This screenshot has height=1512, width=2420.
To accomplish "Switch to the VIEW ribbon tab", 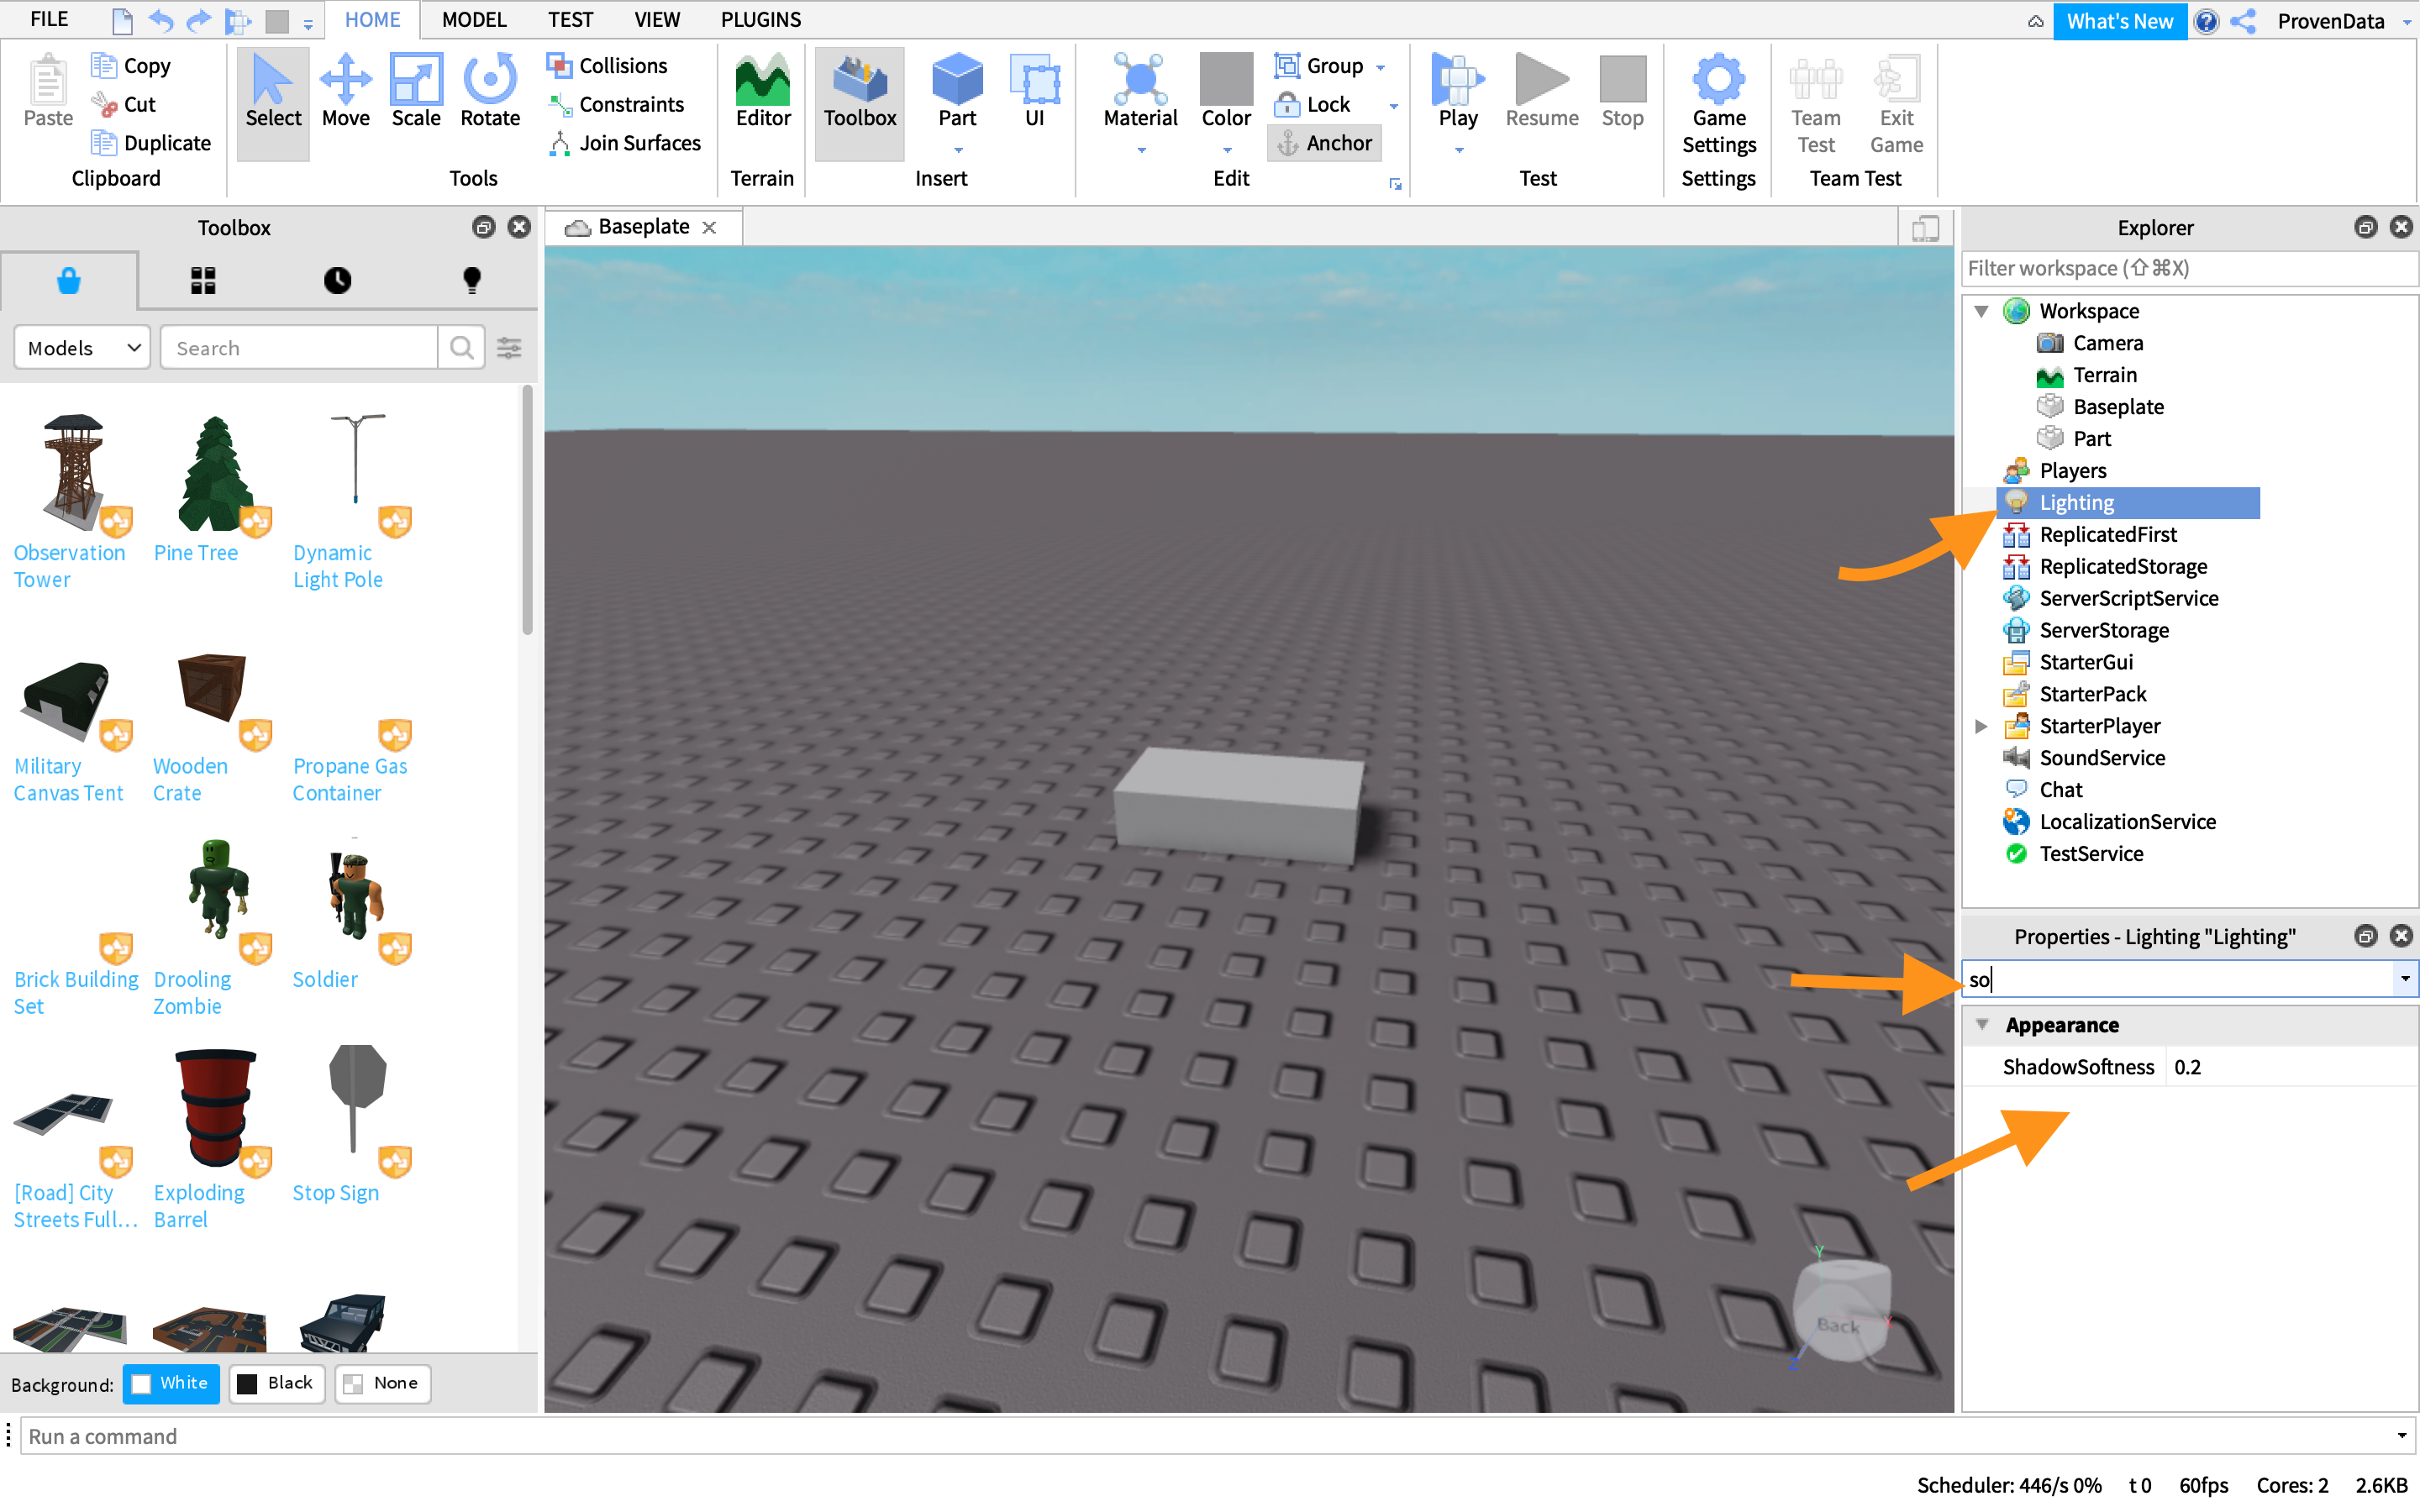I will 657,20.
